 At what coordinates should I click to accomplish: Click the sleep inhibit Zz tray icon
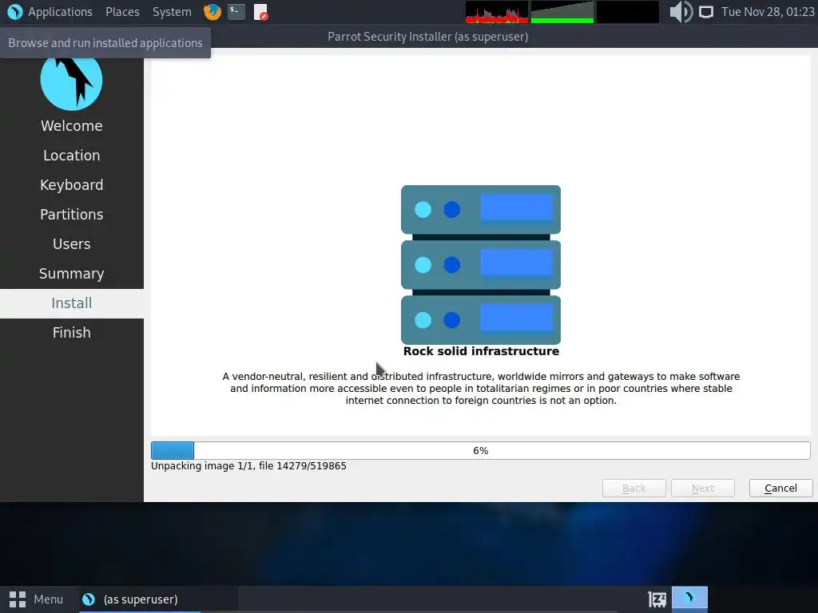point(657,599)
